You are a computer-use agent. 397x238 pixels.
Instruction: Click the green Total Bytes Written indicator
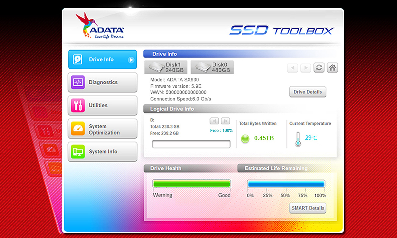click(x=245, y=139)
